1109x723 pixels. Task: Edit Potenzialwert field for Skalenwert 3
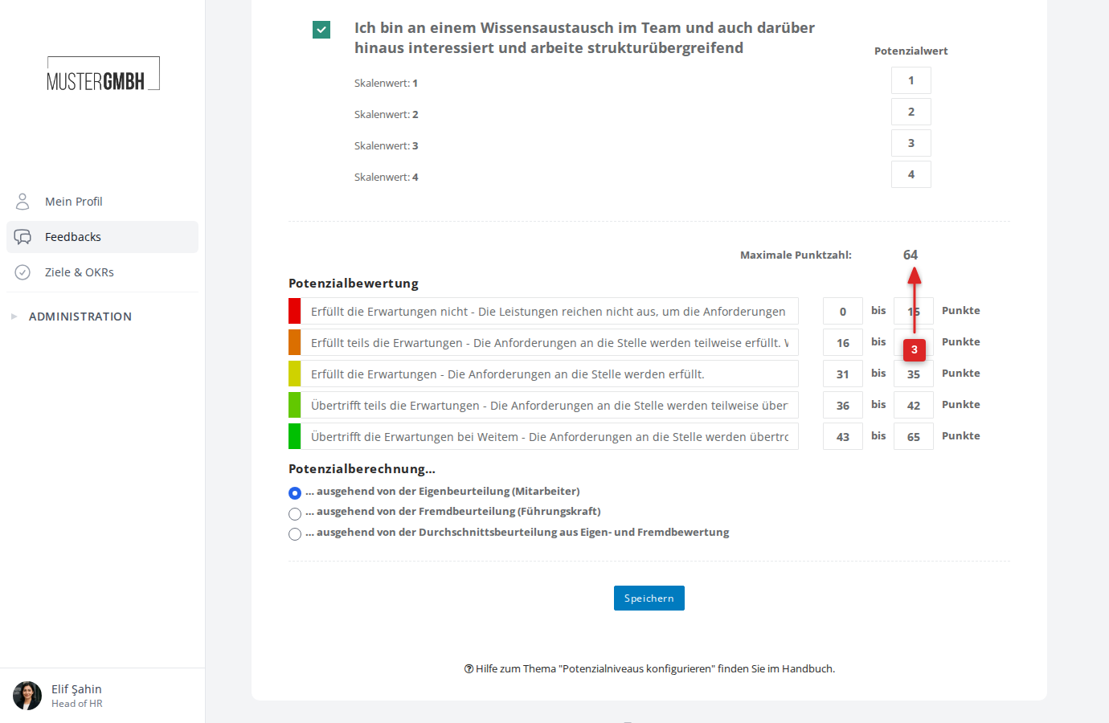[x=911, y=143]
